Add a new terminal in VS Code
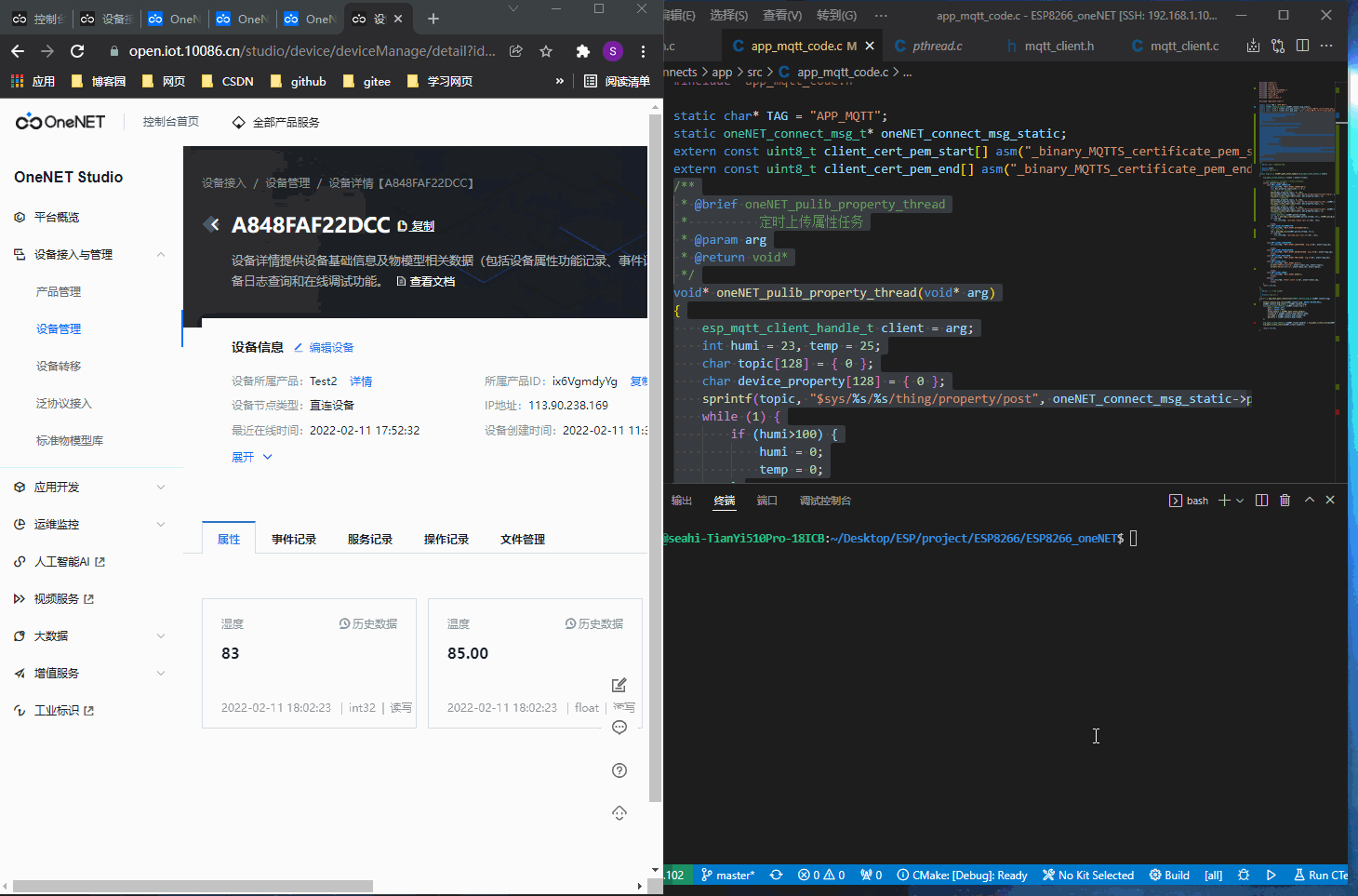This screenshot has width=1358, height=896. (1224, 501)
